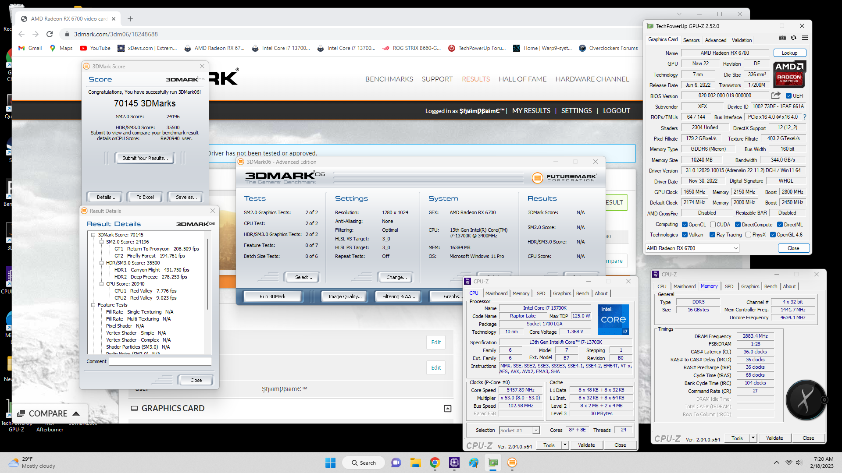Reload the Chrome page

(x=50, y=34)
